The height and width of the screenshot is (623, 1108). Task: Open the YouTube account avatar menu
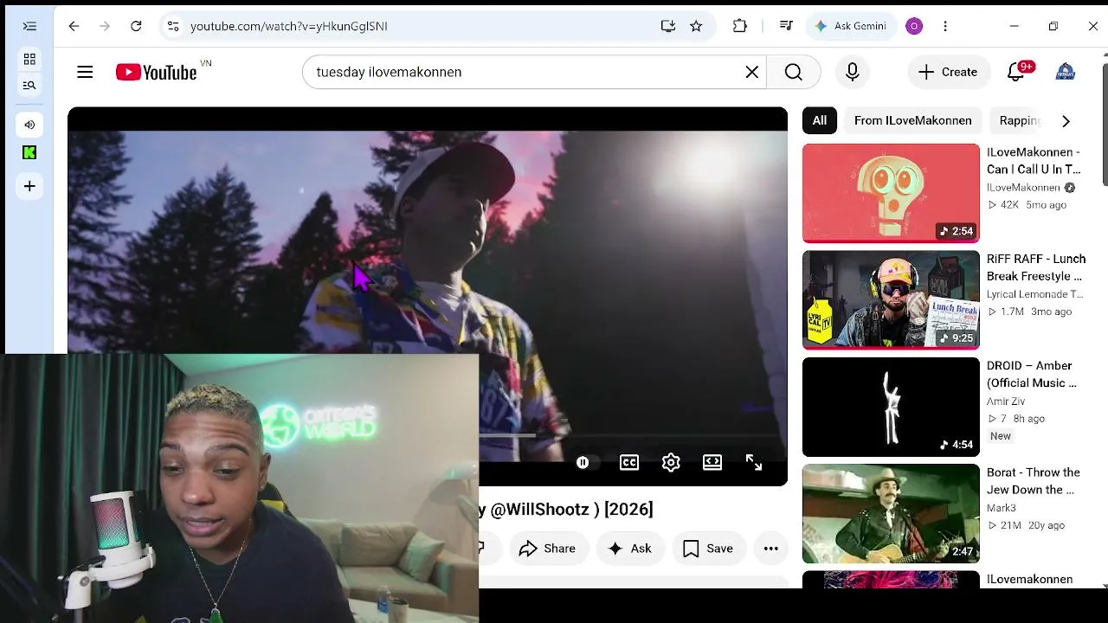tap(1066, 72)
